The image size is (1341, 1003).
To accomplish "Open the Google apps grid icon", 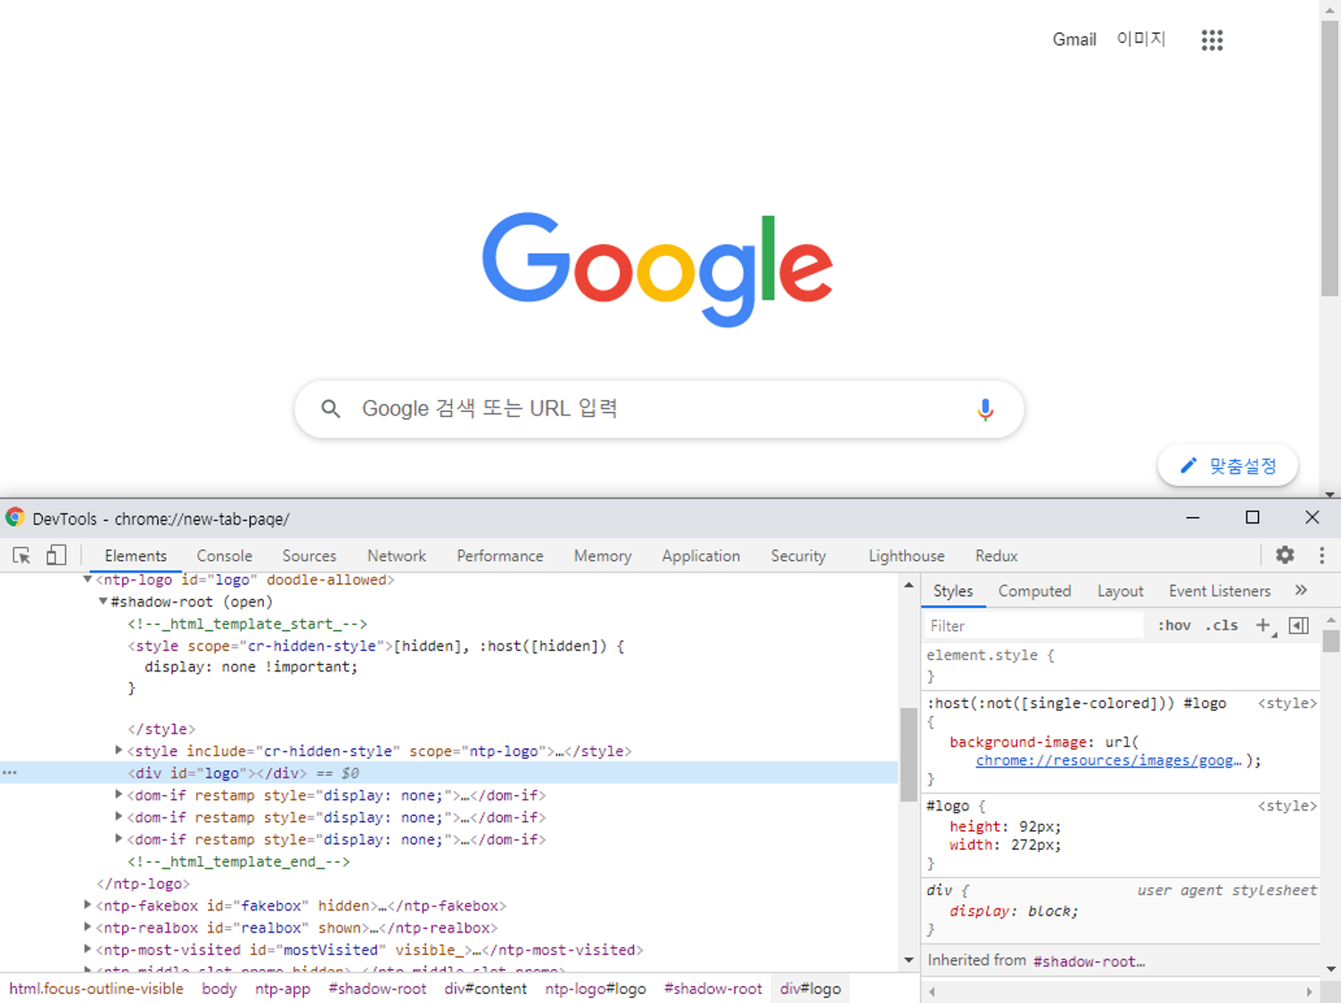I will pos(1212,40).
